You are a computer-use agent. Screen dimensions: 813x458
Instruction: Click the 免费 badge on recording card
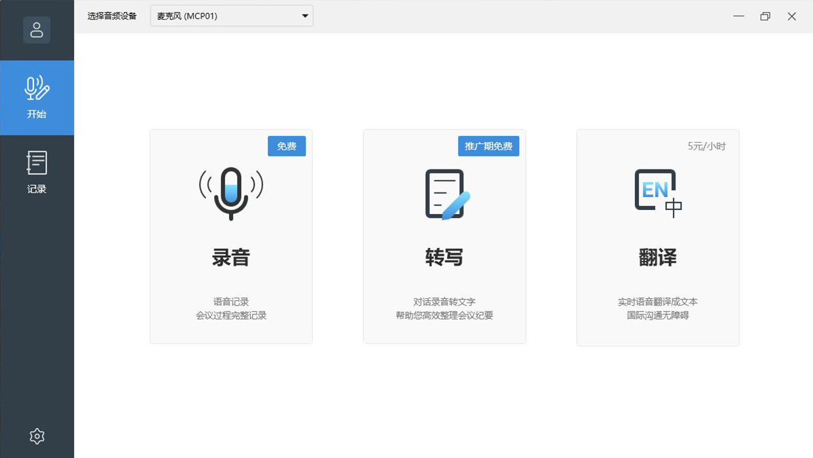click(287, 146)
